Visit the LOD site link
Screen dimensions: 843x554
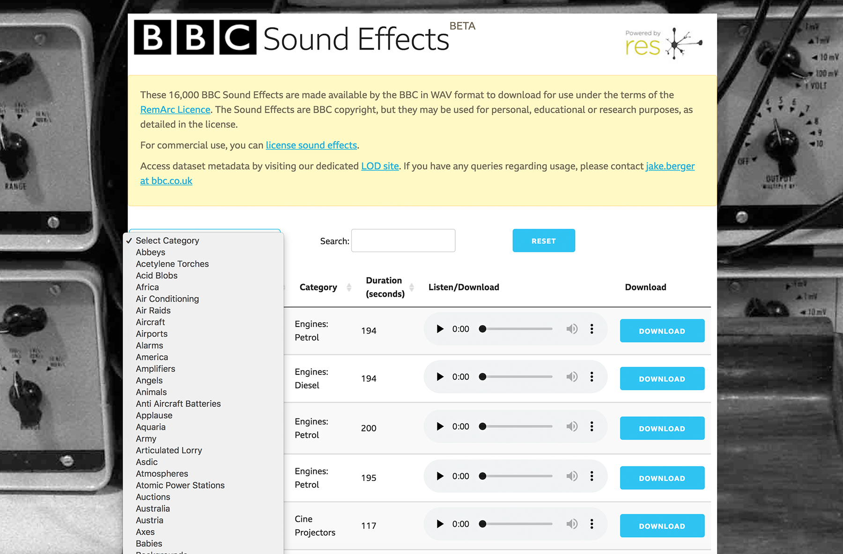[x=380, y=166]
